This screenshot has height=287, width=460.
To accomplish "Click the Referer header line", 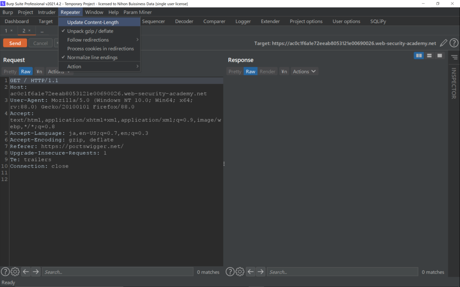I will [67, 147].
